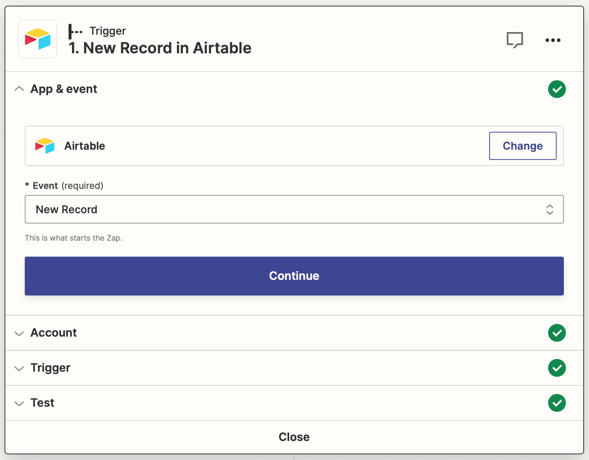Click the Airtable logo in the header
This screenshot has width=589, height=460.
[x=38, y=39]
